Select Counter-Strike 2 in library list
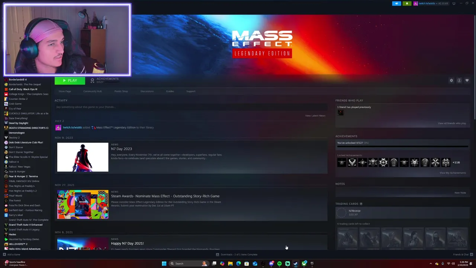Screen dimensions: 476x268 18,99
